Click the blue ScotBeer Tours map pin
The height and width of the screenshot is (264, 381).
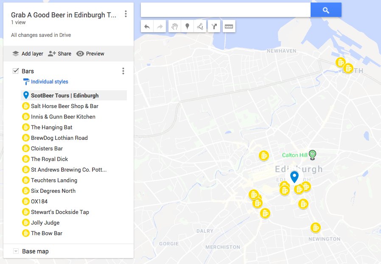click(294, 177)
